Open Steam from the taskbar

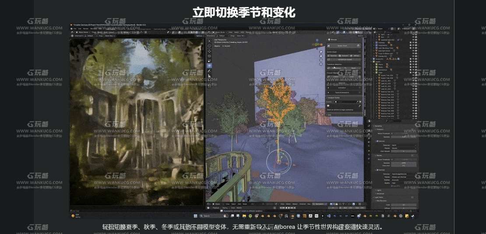point(412,216)
